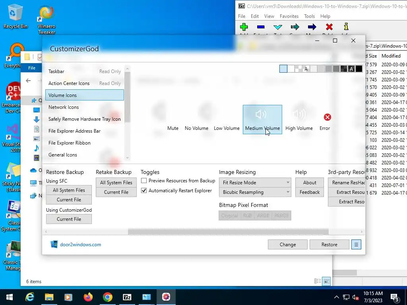Image resolution: width=407 pixels, height=305 pixels.
Task: Click category list scroll-down arrow
Action: (127, 157)
